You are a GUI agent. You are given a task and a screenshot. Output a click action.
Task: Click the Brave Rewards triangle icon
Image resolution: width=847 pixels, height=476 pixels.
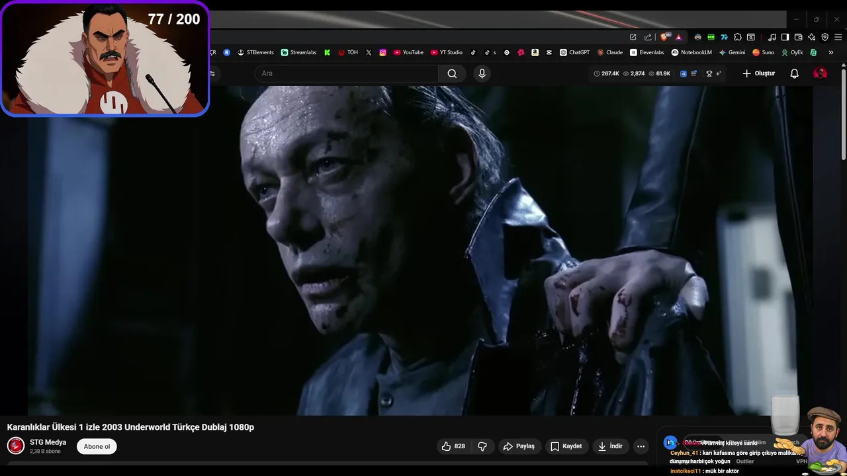tap(679, 37)
